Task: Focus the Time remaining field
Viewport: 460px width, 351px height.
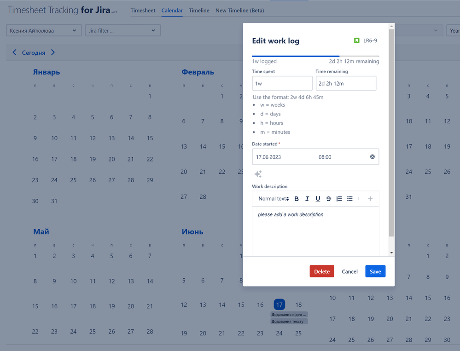Action: [x=346, y=83]
